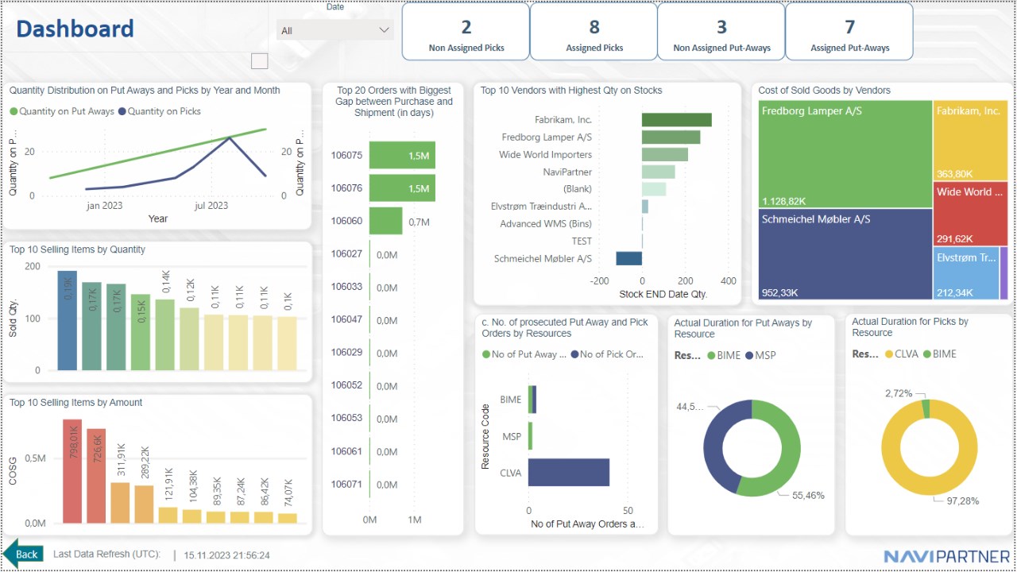Toggle CLVA legend in Picks donut
This screenshot has height=572, width=1017.
tap(903, 354)
